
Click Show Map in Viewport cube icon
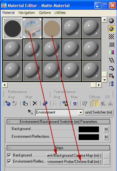[x=85, y=103]
